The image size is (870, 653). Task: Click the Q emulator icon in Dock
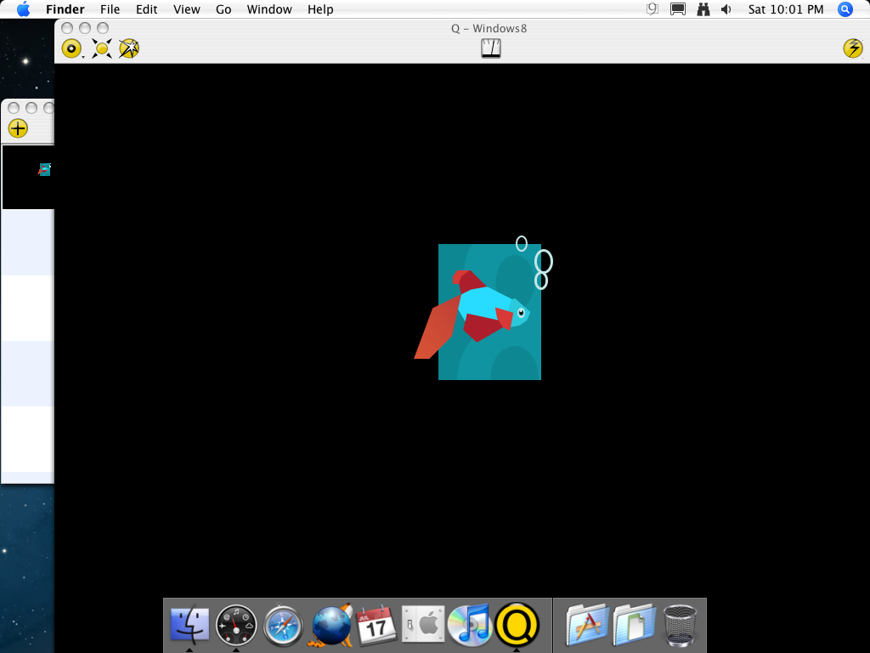click(x=517, y=625)
